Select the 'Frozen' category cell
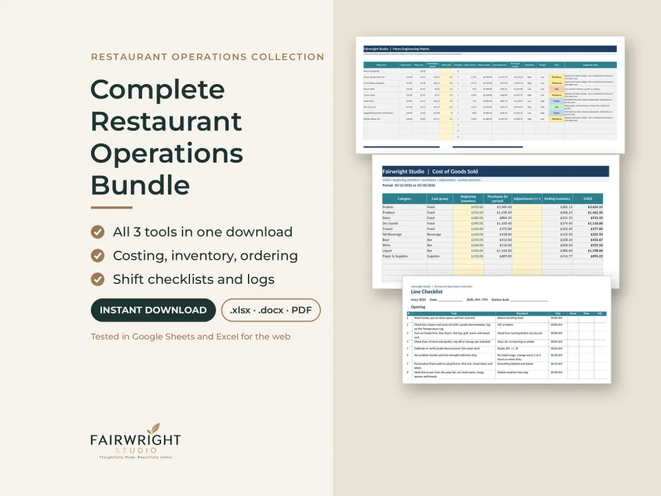 (404, 229)
